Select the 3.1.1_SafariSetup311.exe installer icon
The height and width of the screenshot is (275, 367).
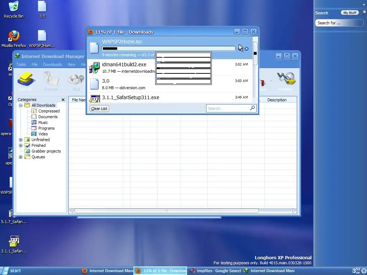(x=95, y=99)
